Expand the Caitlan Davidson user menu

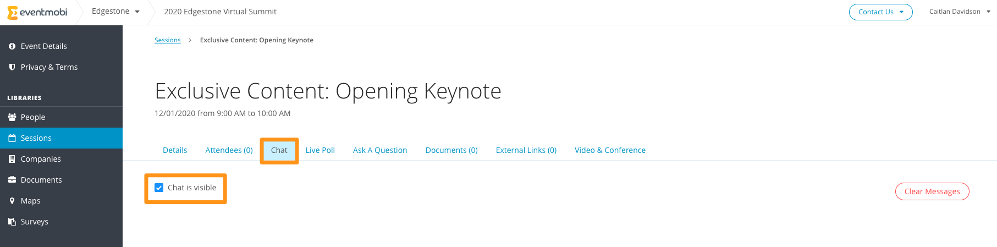[960, 12]
